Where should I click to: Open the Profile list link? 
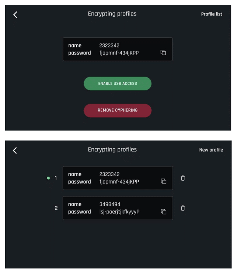point(212,14)
